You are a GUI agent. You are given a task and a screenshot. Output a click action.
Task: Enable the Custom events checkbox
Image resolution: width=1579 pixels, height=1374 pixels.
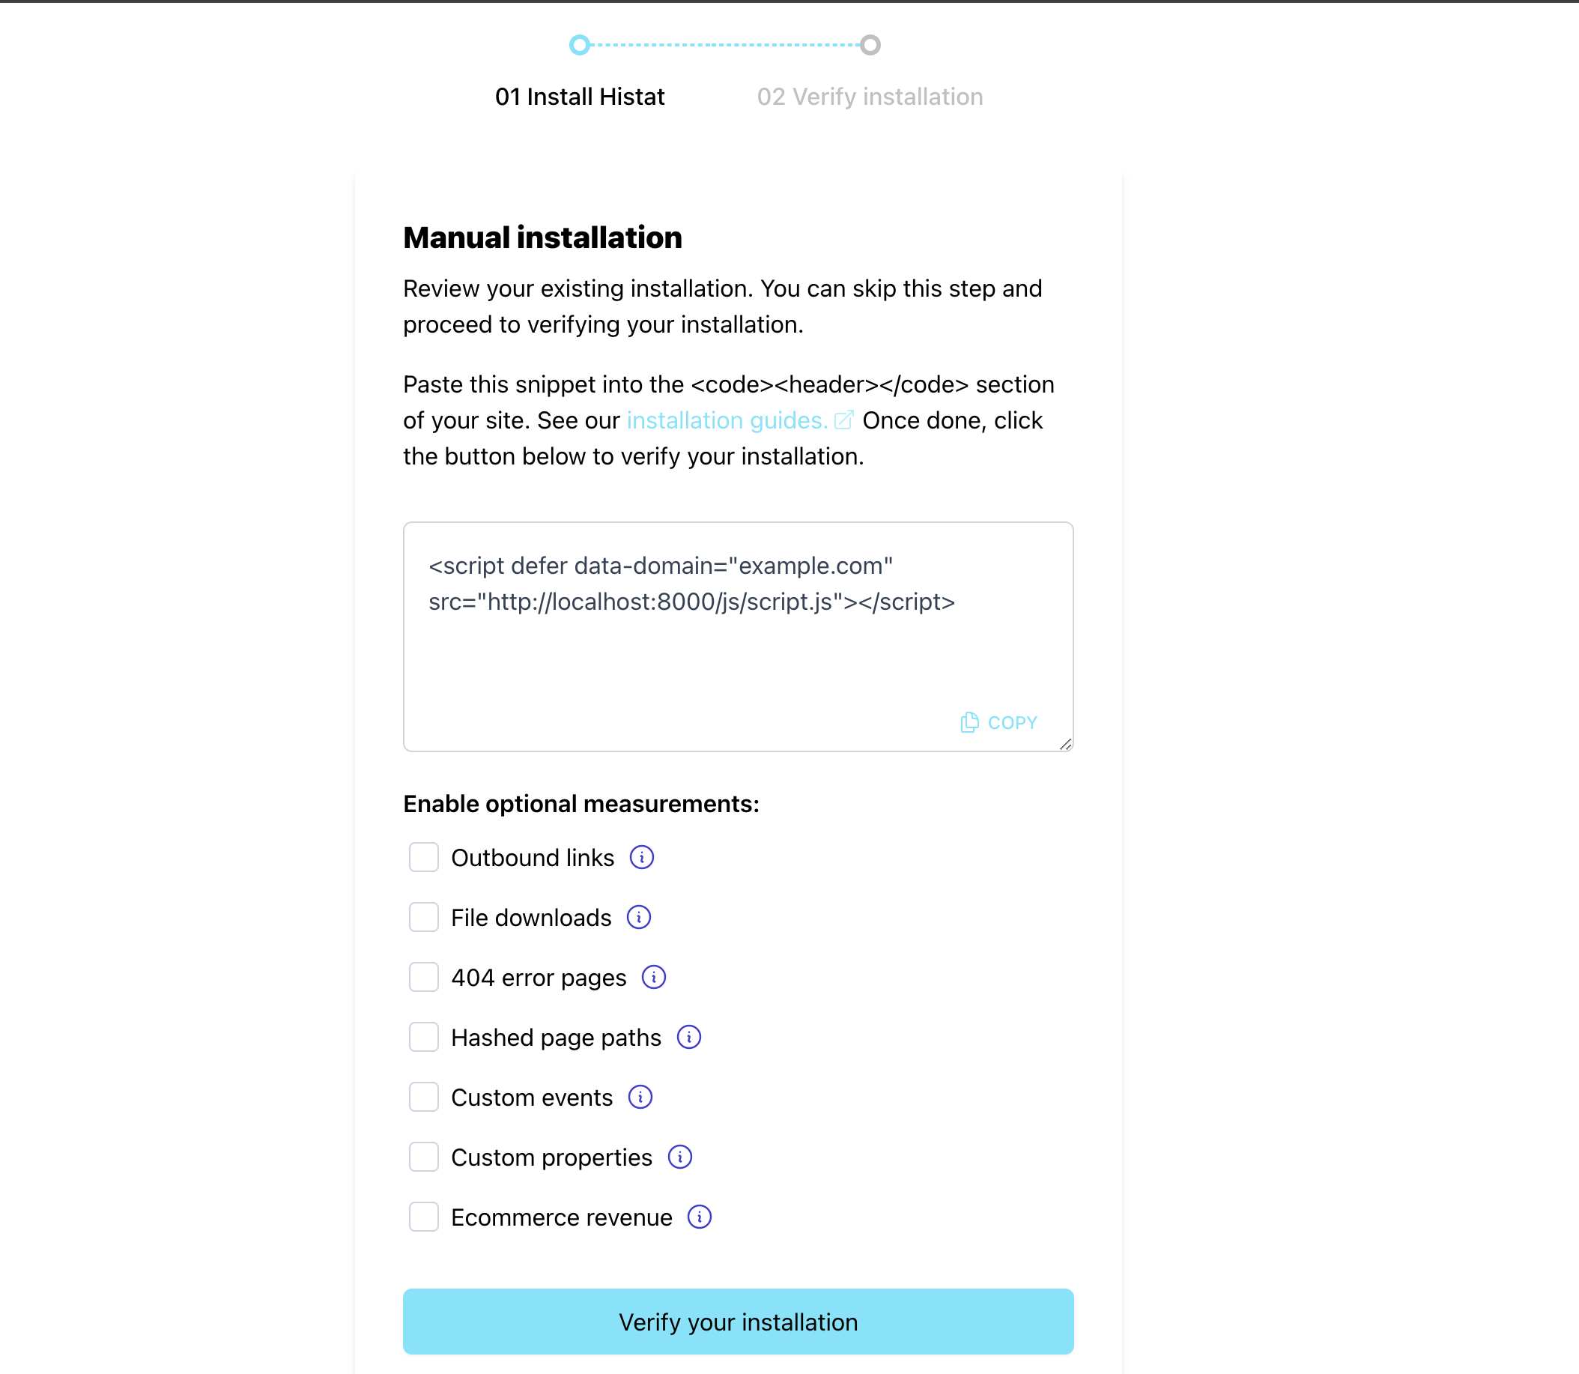(422, 1098)
